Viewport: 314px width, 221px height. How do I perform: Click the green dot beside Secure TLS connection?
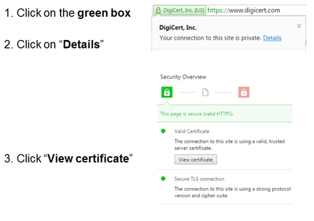163,179
